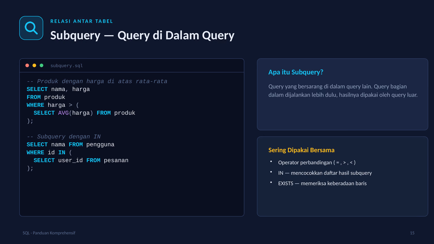Image resolution: width=434 pixels, height=244 pixels.
Task: Click the 'RELASI ANTAR TABEL' heading
Action: [x=82, y=21]
